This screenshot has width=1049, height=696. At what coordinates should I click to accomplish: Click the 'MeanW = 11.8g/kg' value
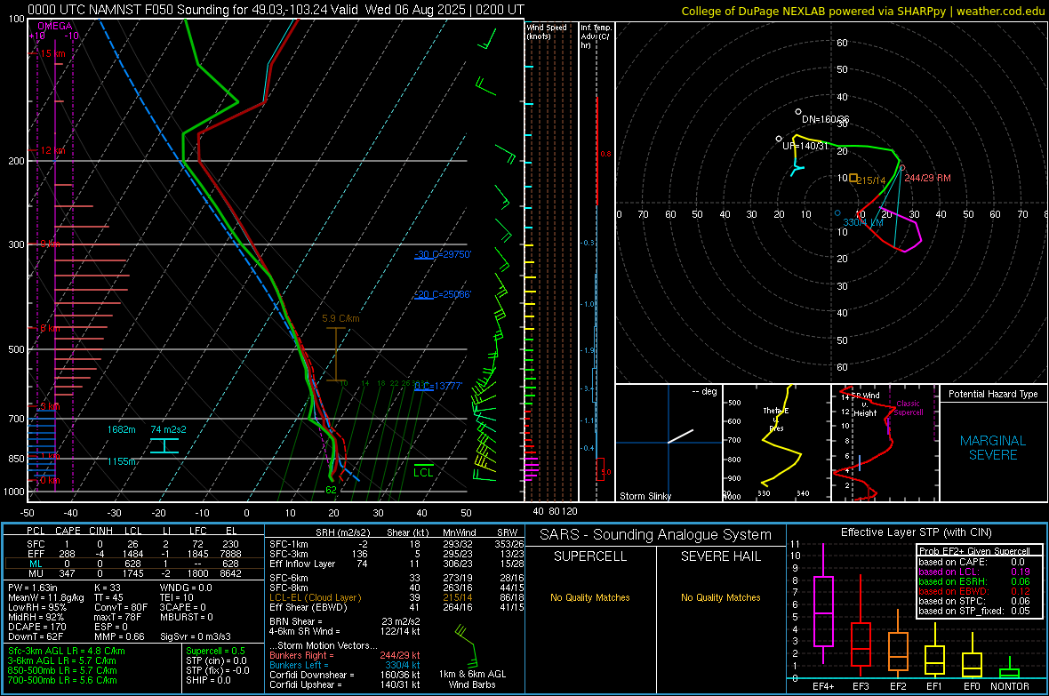(46, 597)
